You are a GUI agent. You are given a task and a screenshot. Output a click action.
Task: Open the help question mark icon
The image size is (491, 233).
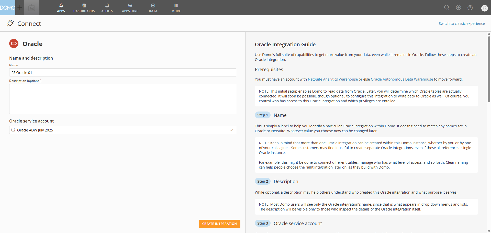tap(470, 8)
